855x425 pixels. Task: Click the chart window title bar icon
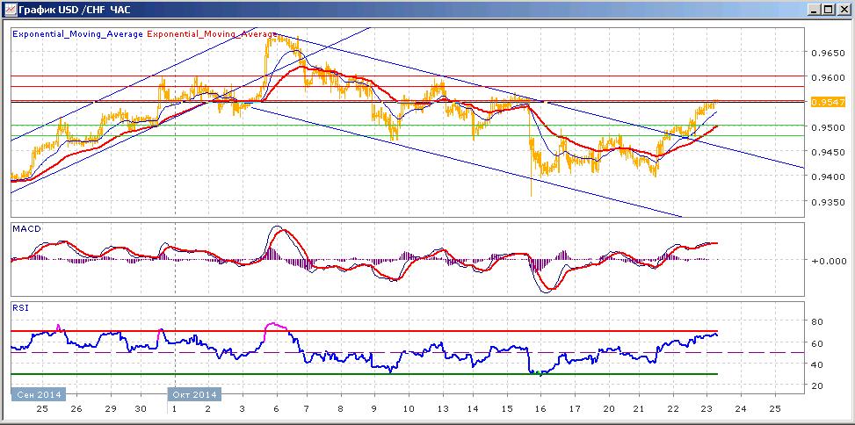[x=11, y=10]
